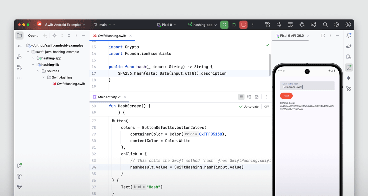Open Commit tool window in left sidebar
The image size is (368, 196).
coord(19,46)
